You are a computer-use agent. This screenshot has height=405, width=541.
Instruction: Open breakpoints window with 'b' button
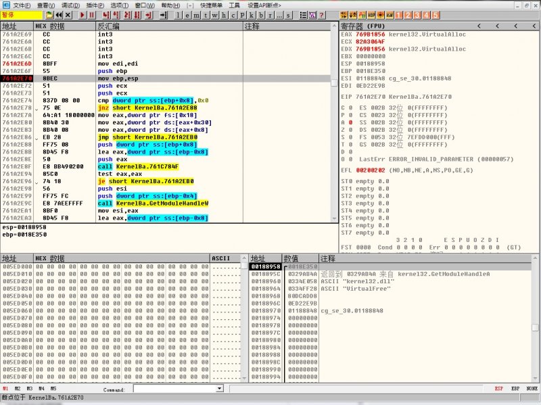click(x=260, y=15)
